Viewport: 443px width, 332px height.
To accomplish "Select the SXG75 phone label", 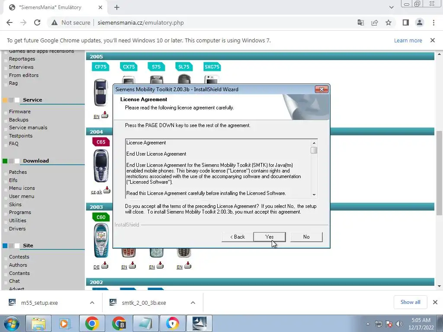I will tap(212, 67).
